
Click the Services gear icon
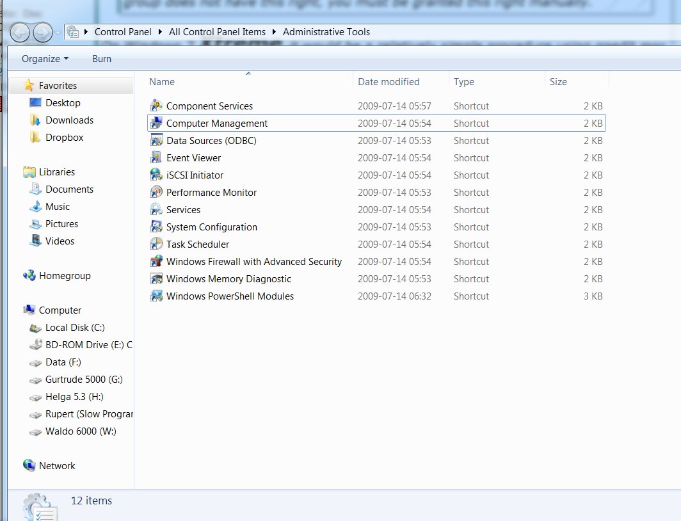(156, 210)
